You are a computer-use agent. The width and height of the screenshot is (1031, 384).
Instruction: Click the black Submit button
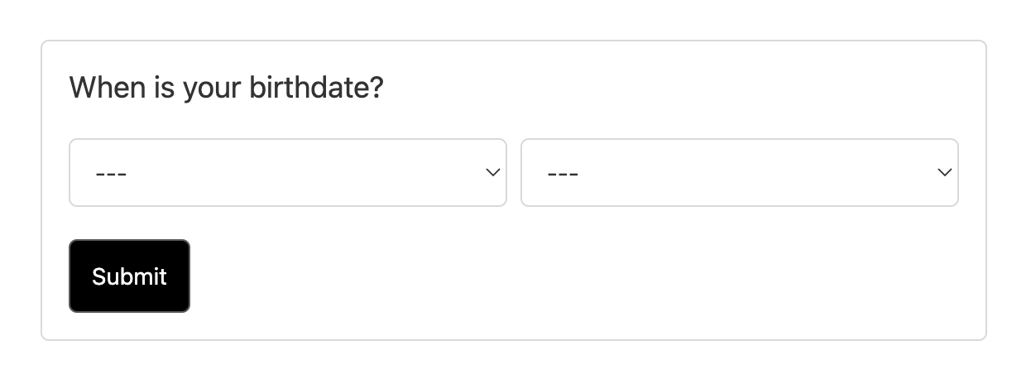point(129,276)
